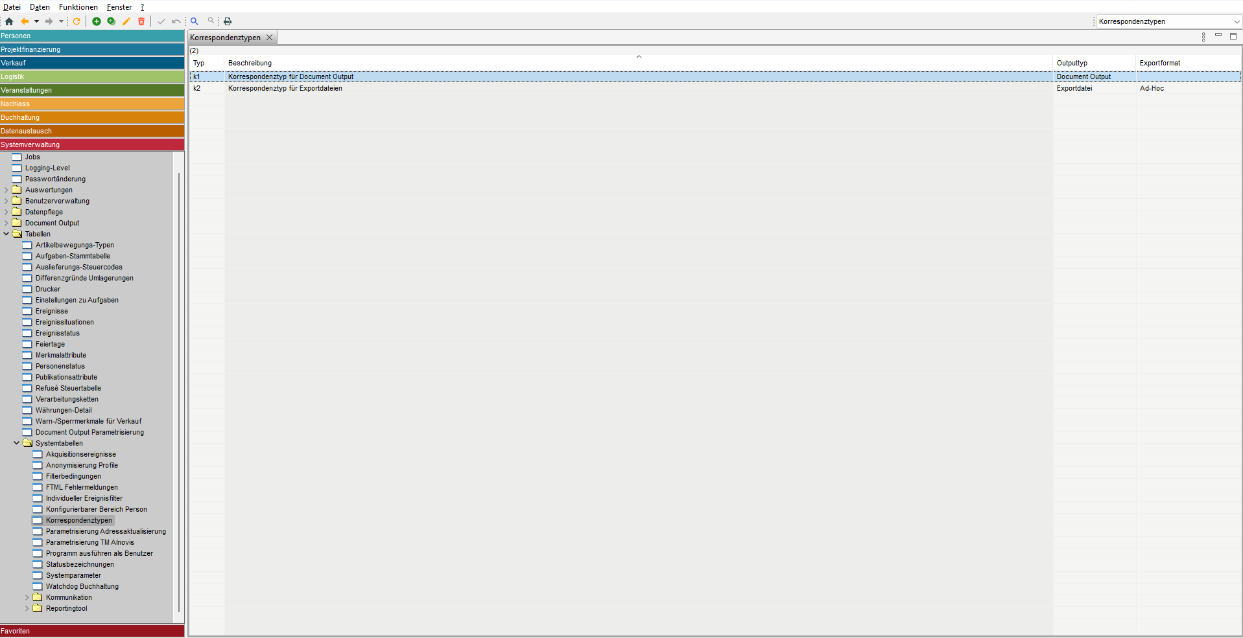
Task: Open the Daten menu
Action: 40,7
